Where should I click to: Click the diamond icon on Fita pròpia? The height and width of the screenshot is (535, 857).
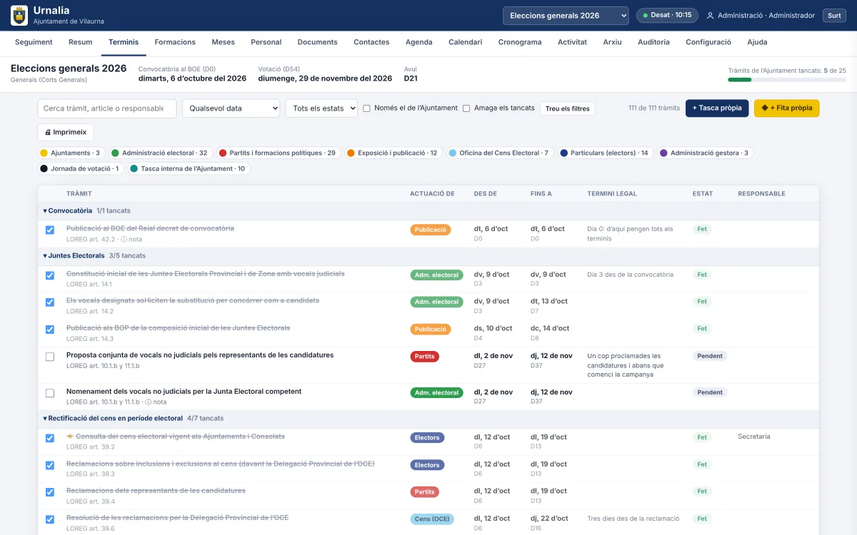[x=765, y=108]
